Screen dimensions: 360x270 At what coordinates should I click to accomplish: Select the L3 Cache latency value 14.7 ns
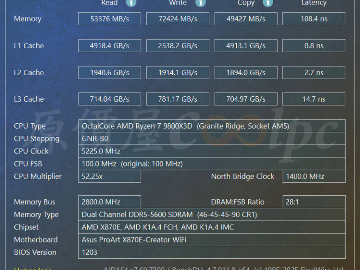(314, 99)
